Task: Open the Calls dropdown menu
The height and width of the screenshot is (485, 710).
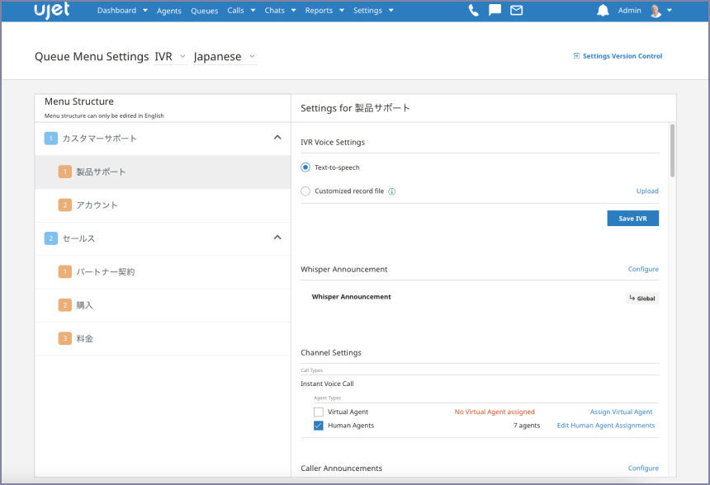Action: [241, 11]
